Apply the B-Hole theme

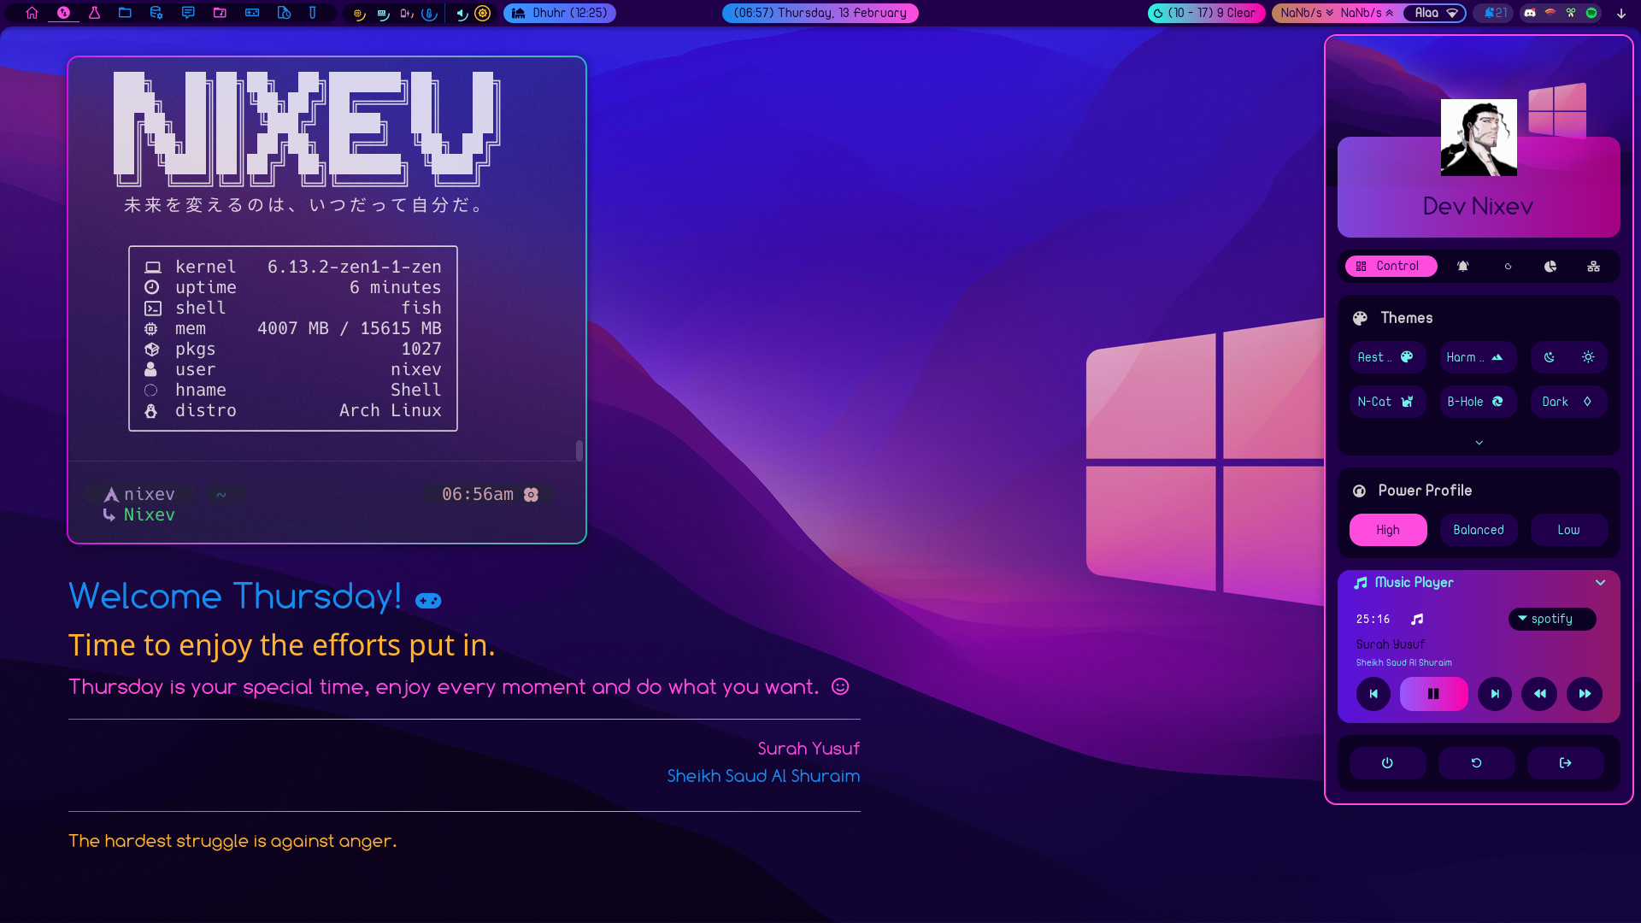pos(1477,402)
